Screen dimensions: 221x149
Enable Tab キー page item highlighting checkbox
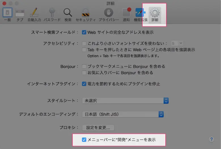(84, 50)
